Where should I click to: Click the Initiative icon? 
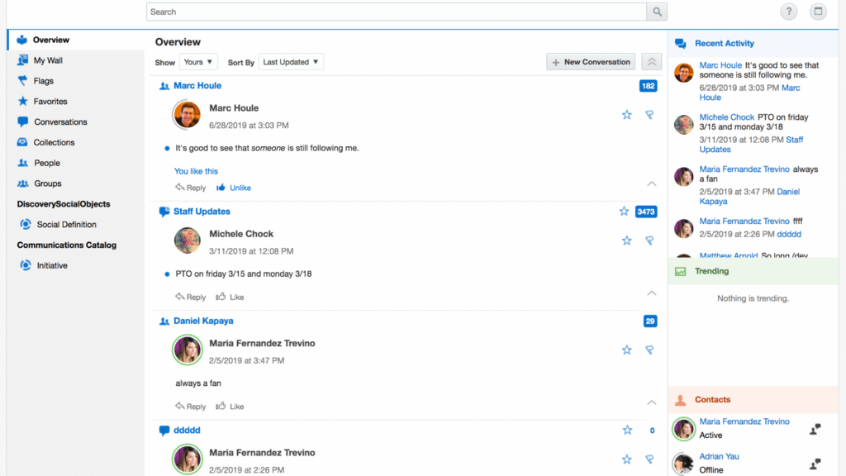(26, 265)
